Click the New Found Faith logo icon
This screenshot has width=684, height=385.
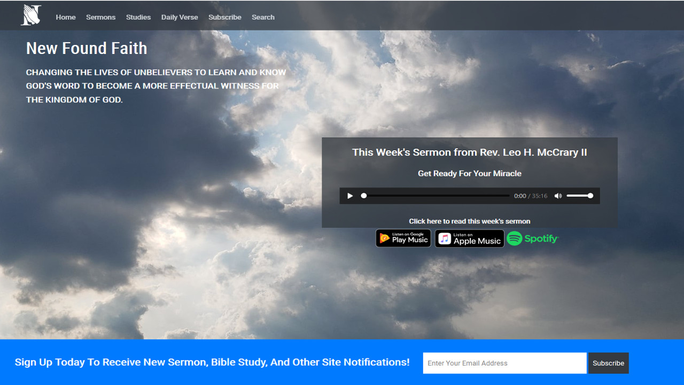[x=31, y=16]
